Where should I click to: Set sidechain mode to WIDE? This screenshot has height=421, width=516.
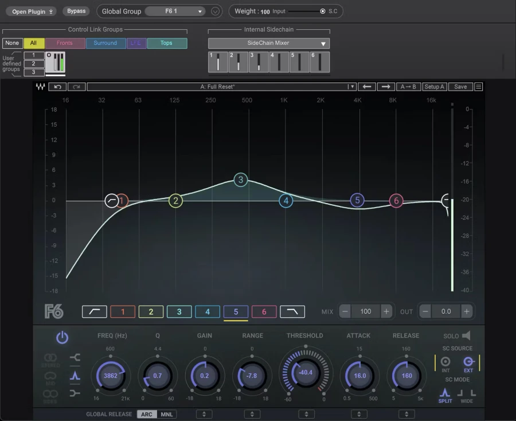click(467, 396)
